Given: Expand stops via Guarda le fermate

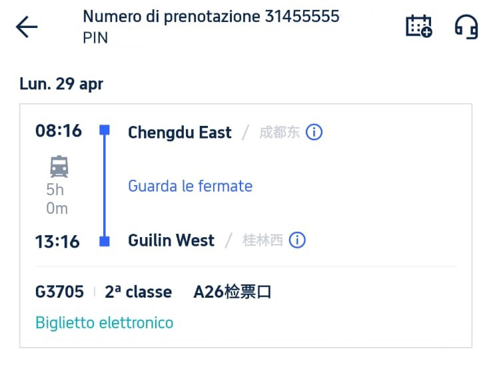Looking at the screenshot, I should (190, 186).
